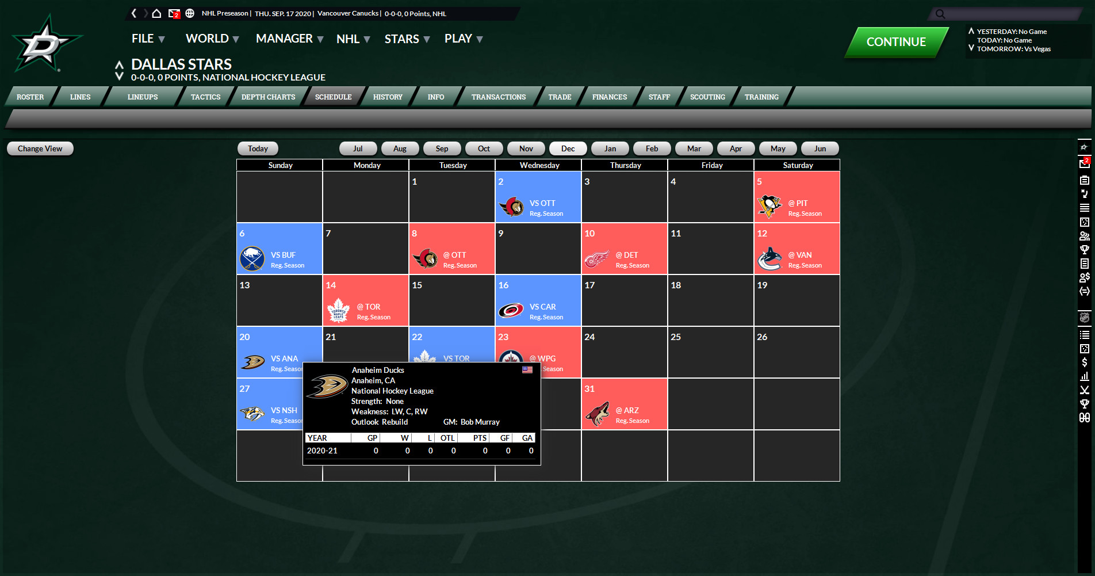This screenshot has width=1095, height=576.
Task: Open the bar chart statistics icon
Action: pyautogui.click(x=1085, y=376)
